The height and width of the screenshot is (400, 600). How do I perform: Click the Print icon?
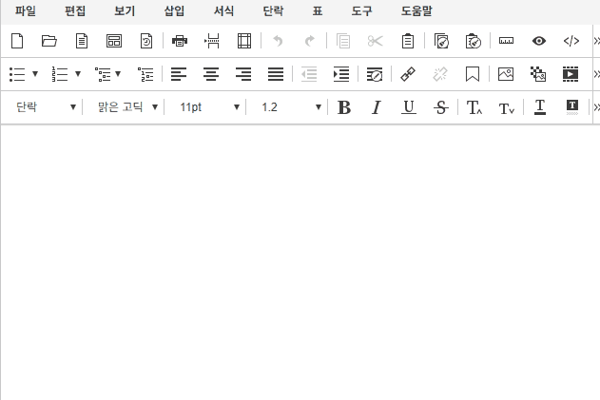pyautogui.click(x=180, y=41)
